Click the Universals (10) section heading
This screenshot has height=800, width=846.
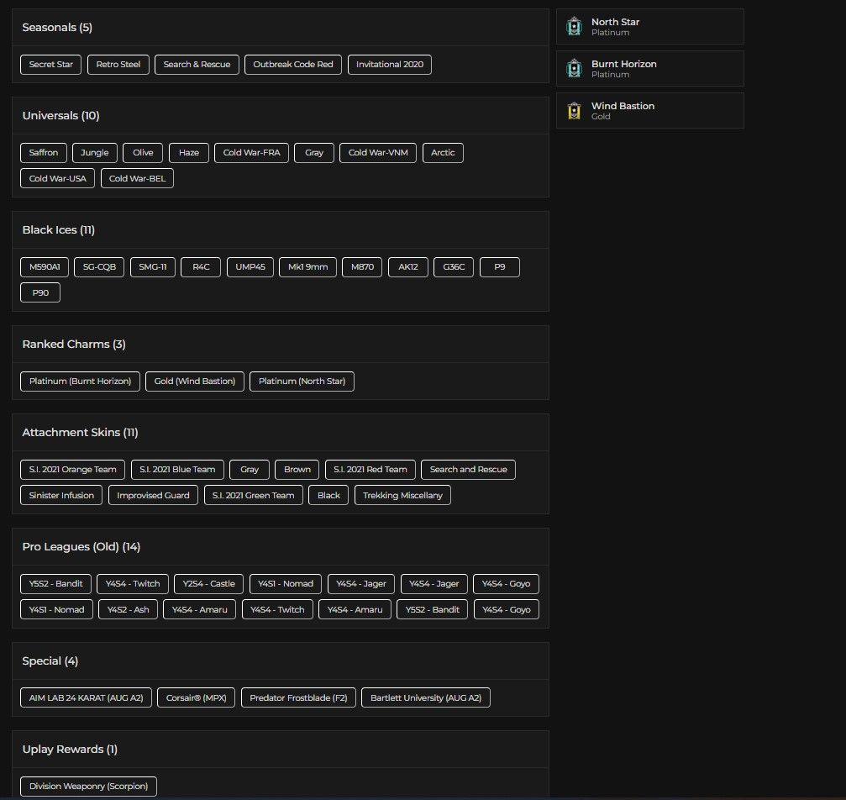(61, 116)
